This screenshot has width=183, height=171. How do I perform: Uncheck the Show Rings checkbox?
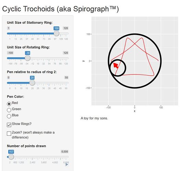9,125
